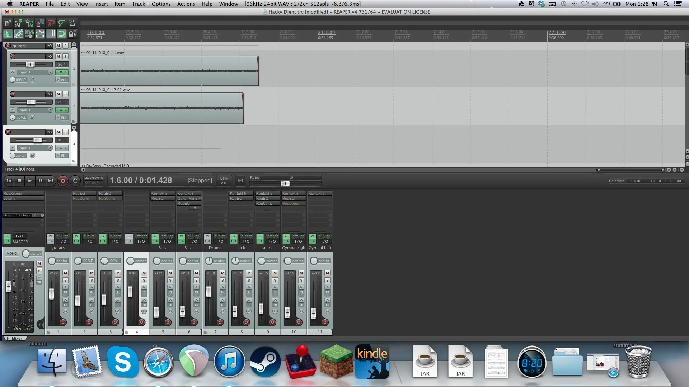Open master FX chain in mixer
689x387 pixels.
point(7,242)
